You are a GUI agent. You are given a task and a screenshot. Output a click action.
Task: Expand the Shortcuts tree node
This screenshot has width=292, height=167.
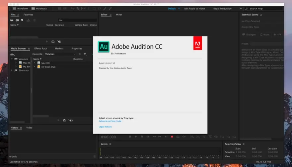click(12, 70)
